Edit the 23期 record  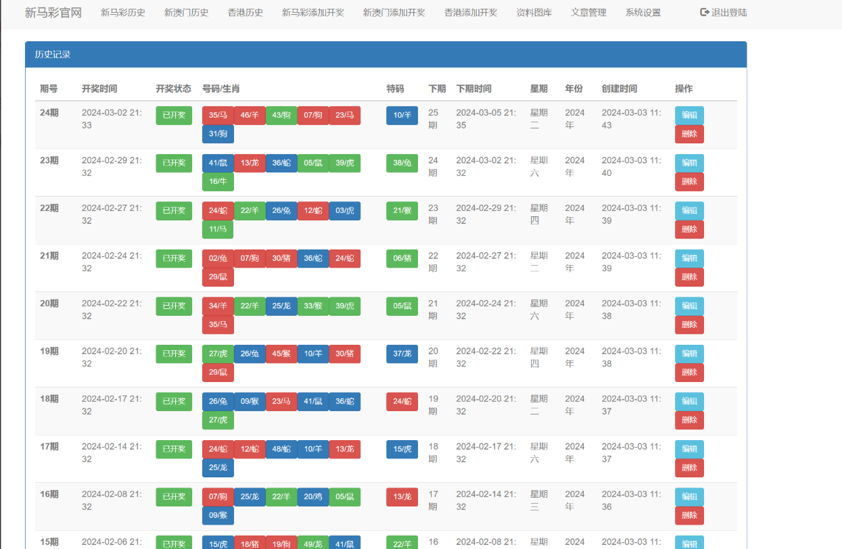[x=689, y=163]
